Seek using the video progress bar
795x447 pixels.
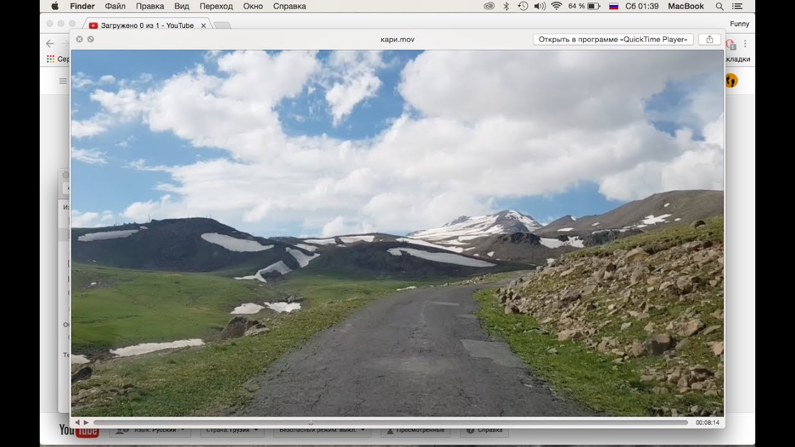point(390,423)
